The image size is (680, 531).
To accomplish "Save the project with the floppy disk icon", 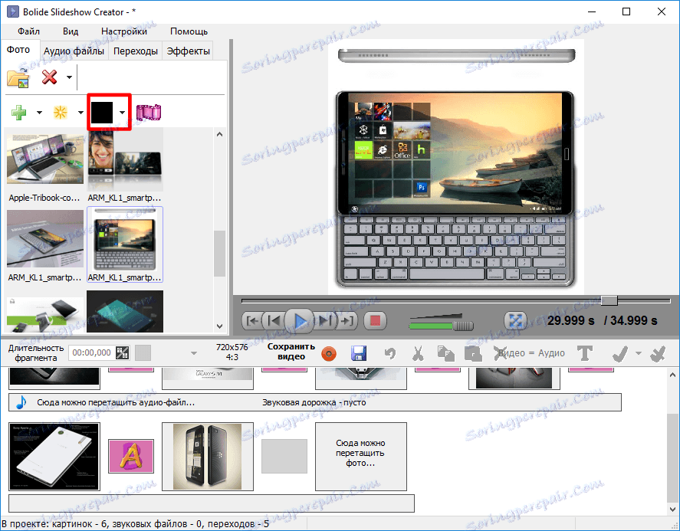I will [x=359, y=352].
